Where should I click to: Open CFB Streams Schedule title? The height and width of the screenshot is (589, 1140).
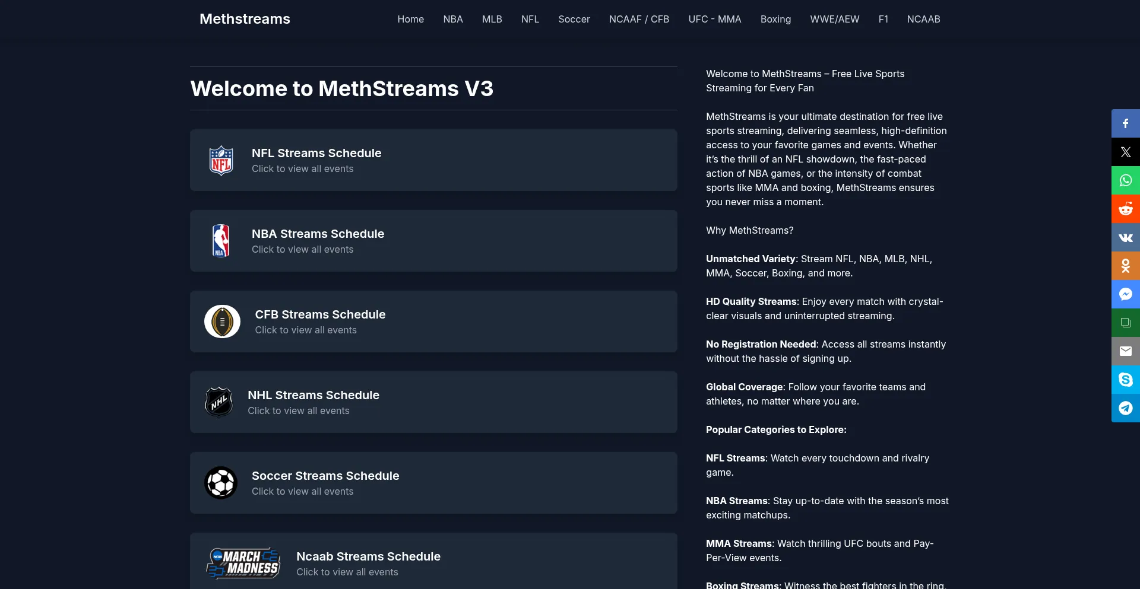pos(321,314)
